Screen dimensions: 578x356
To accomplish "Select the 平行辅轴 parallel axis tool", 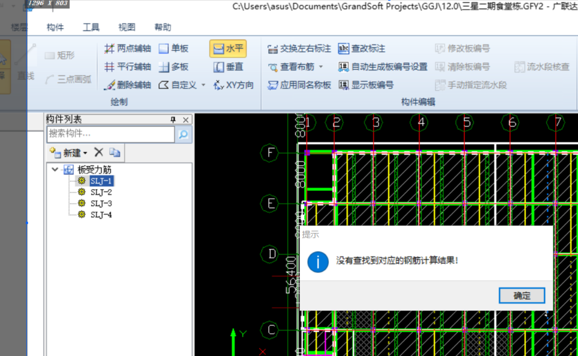I will tap(127, 67).
